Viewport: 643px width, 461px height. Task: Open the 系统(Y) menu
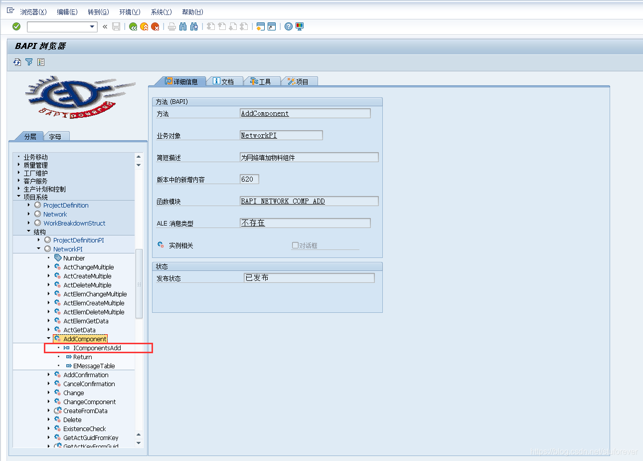coord(161,12)
